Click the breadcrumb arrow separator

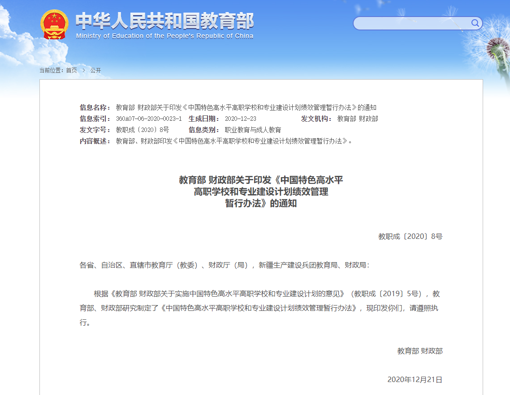click(x=84, y=70)
